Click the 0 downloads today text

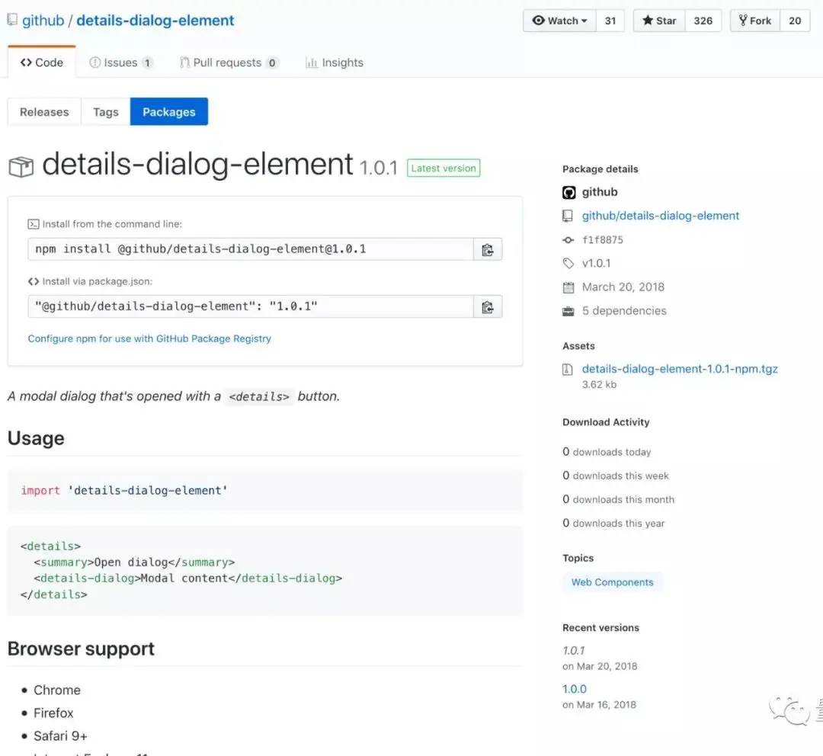click(607, 452)
